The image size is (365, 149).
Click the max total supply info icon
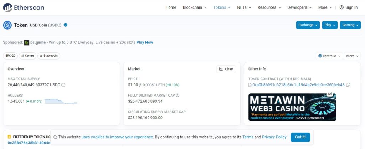coord(63,85)
